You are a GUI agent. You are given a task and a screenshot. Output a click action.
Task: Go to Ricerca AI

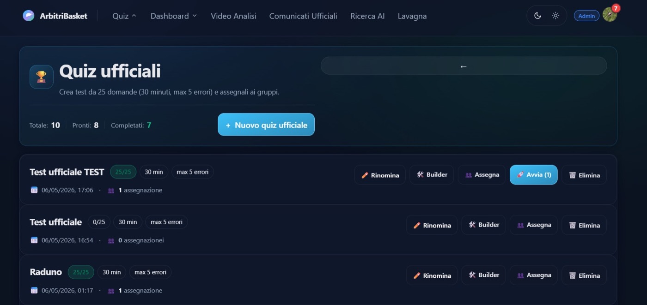[367, 16]
